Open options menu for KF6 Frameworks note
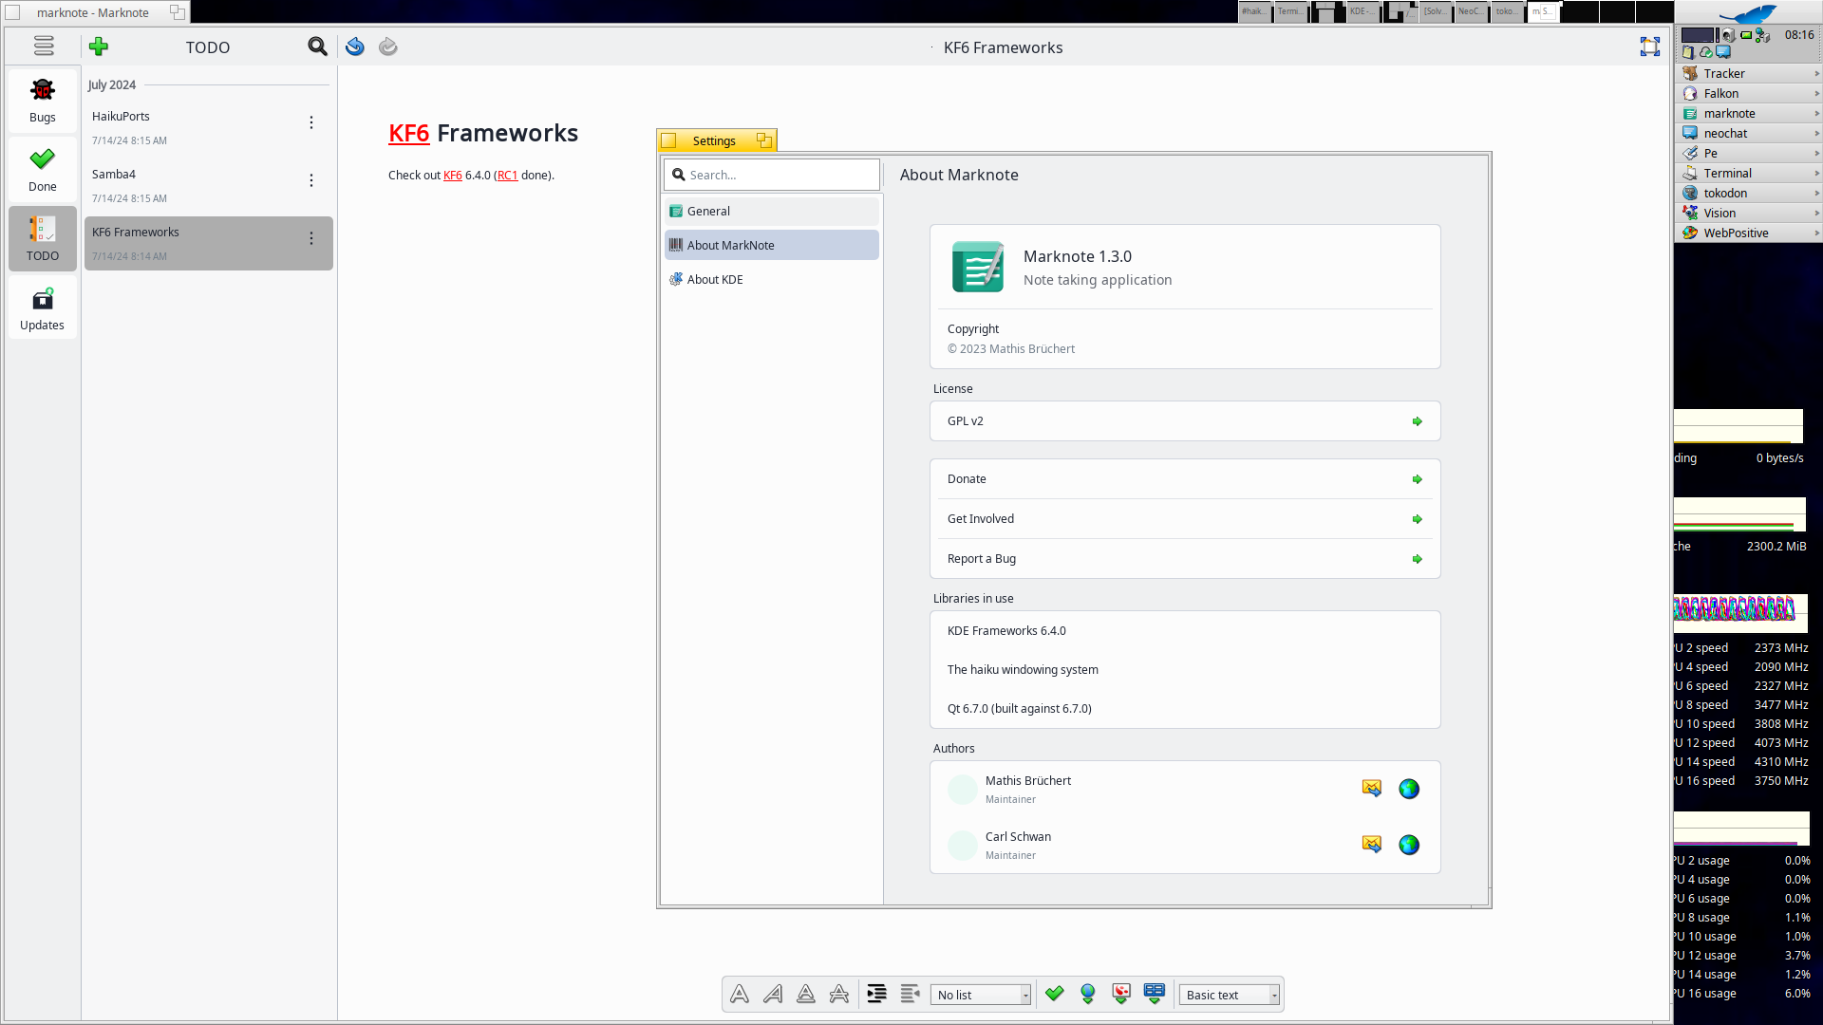The height and width of the screenshot is (1025, 1823). click(311, 238)
